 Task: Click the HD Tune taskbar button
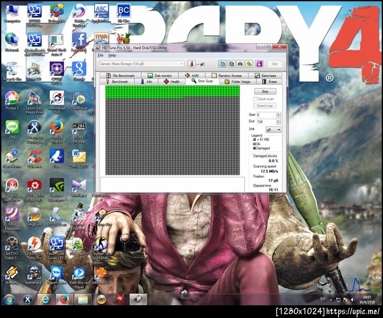pyautogui.click(x=138, y=300)
